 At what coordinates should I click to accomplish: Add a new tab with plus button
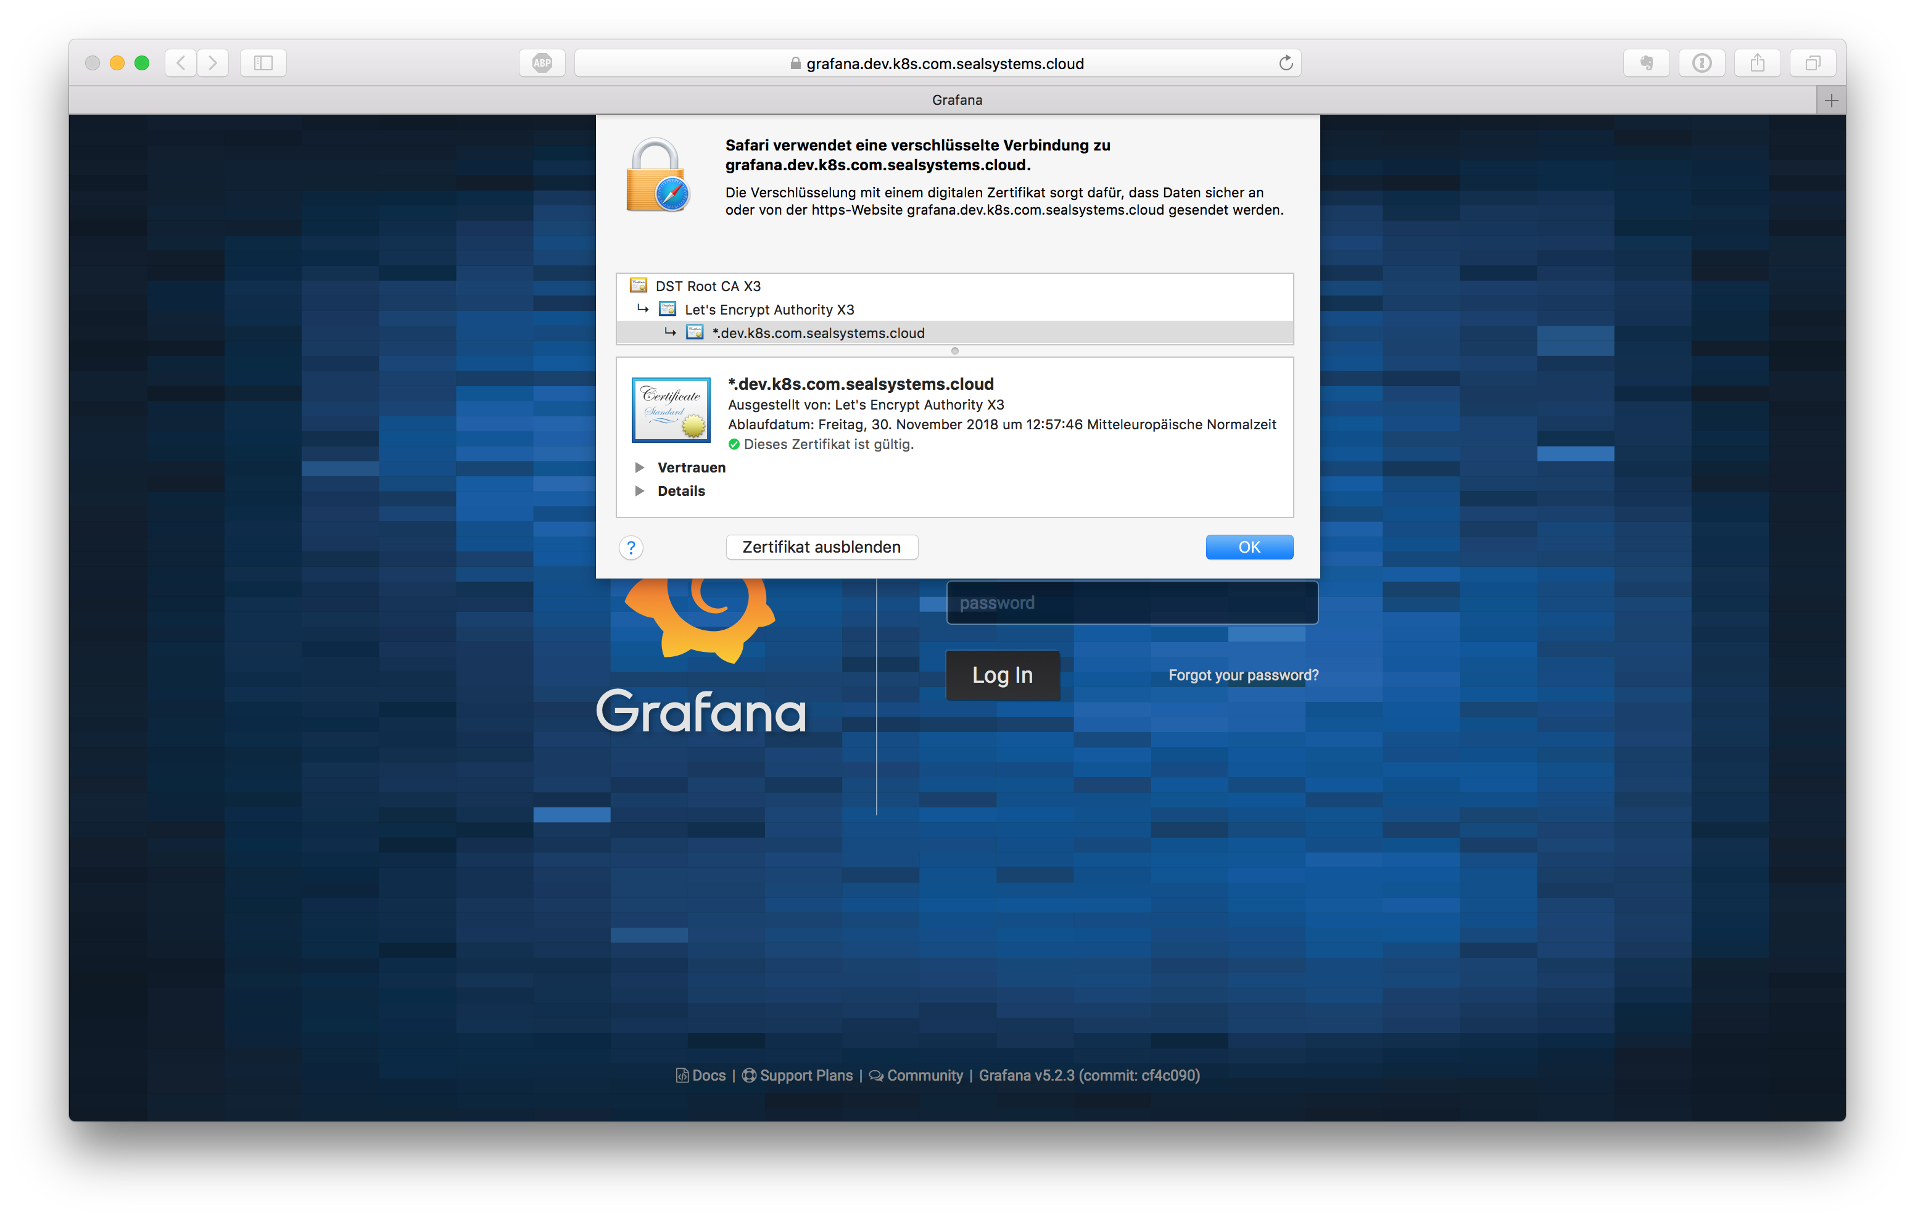point(1830,100)
